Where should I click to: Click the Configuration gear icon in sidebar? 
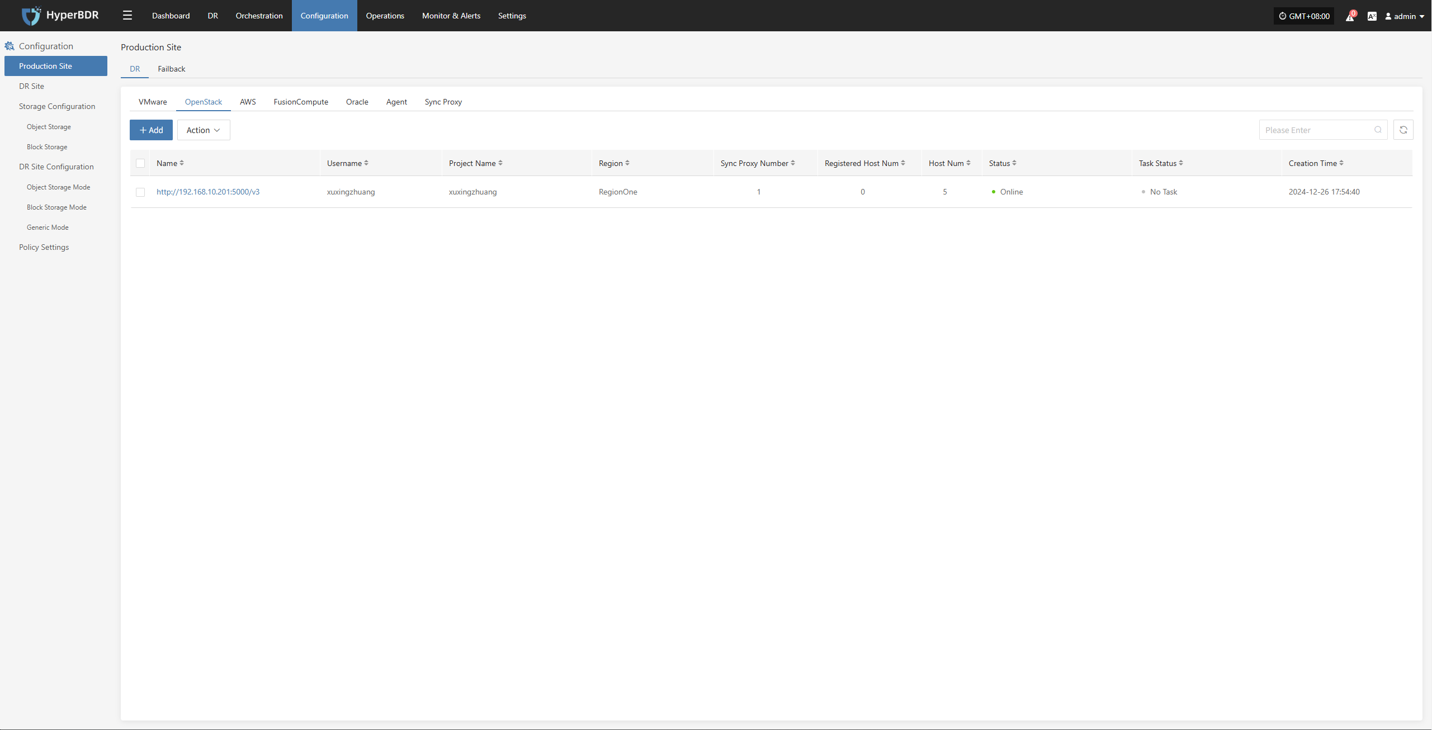point(10,46)
